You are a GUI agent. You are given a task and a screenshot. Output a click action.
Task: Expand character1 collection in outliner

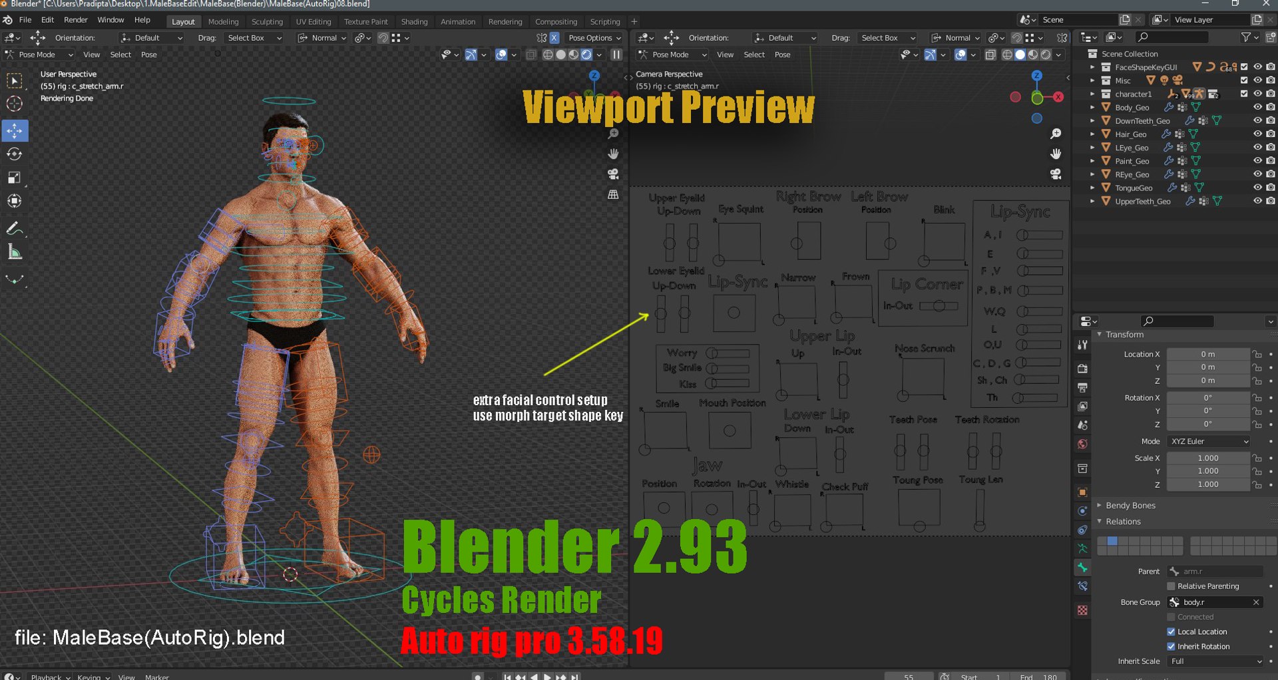(x=1092, y=94)
